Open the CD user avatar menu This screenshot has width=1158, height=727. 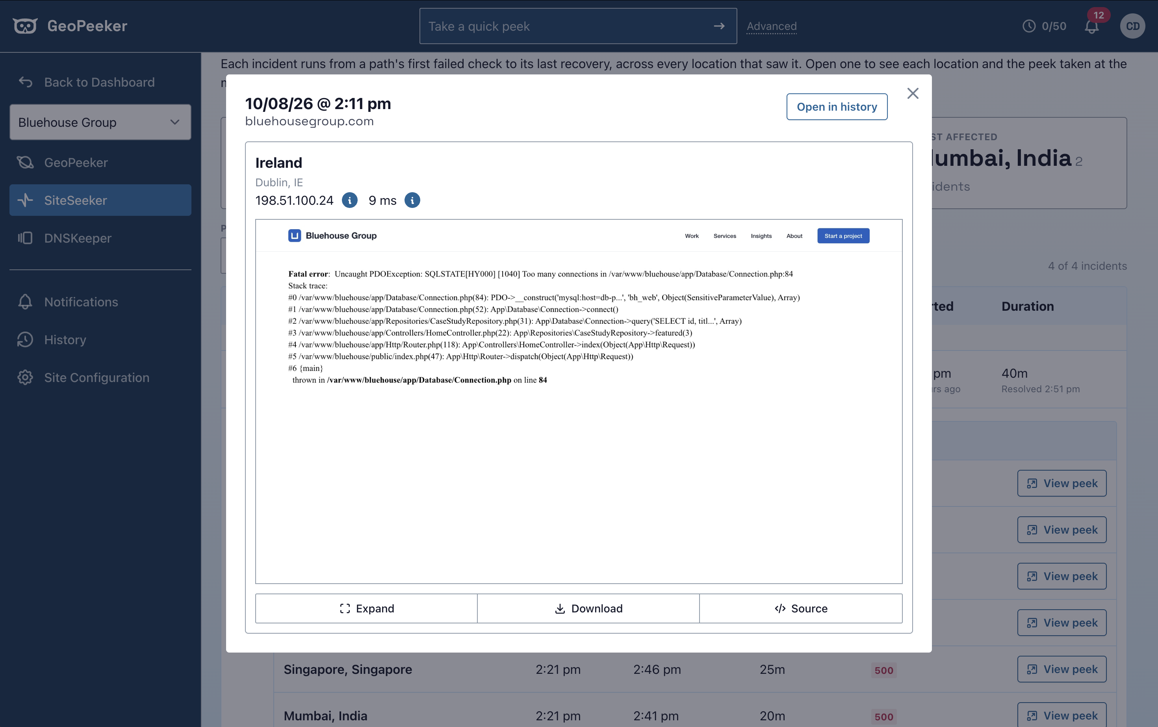1132,26
